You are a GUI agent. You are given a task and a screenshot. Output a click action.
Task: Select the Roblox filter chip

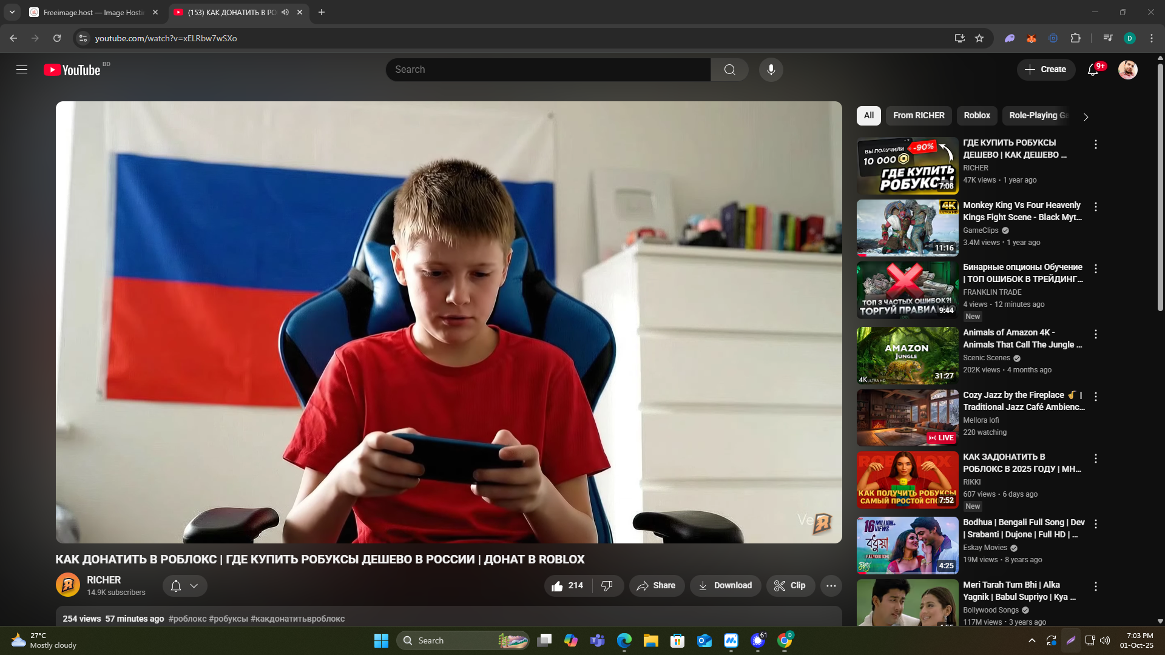(977, 115)
